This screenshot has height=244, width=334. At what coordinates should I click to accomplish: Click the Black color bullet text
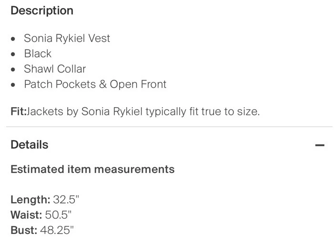pyautogui.click(x=38, y=53)
